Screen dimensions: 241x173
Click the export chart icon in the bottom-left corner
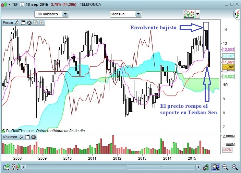pyautogui.click(x=7, y=167)
